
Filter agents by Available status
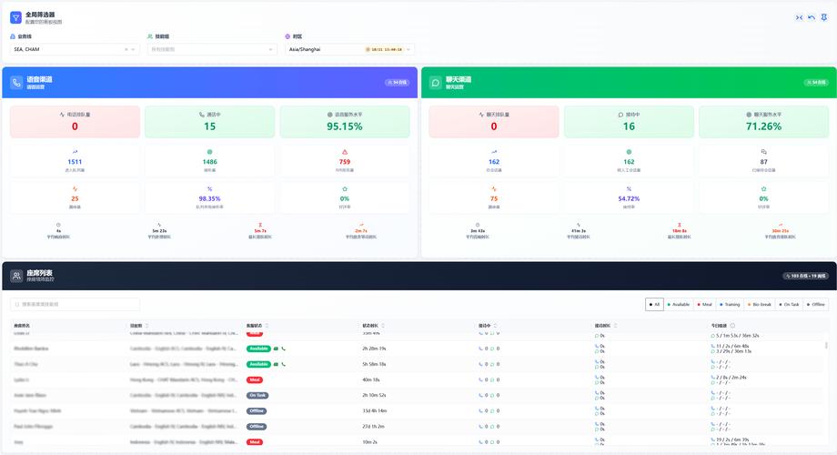coord(679,305)
